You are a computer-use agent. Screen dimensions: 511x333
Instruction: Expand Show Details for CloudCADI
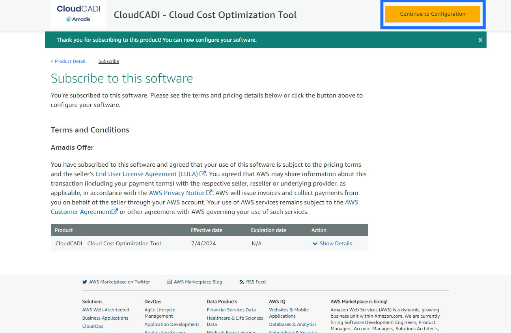(336, 243)
